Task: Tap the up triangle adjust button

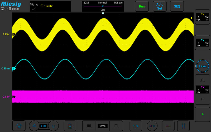Action: tap(34, 126)
